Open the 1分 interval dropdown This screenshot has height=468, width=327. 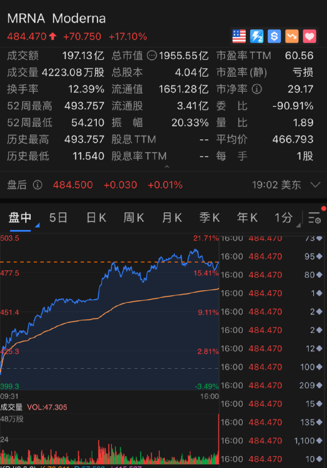[287, 218]
